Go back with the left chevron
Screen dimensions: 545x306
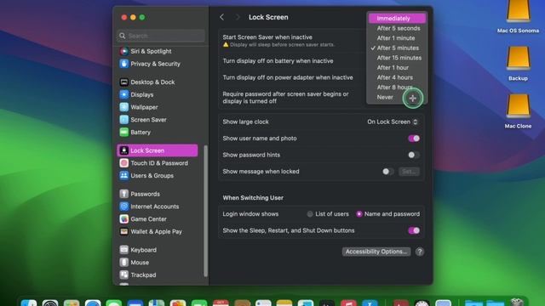click(x=221, y=17)
